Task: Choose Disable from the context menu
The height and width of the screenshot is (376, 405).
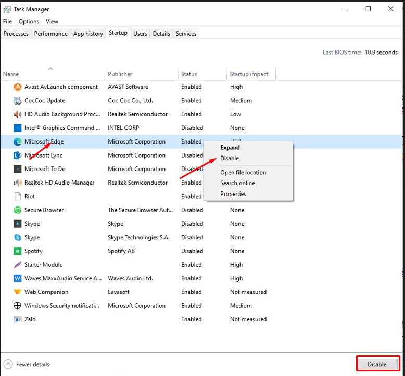Action: pos(230,158)
